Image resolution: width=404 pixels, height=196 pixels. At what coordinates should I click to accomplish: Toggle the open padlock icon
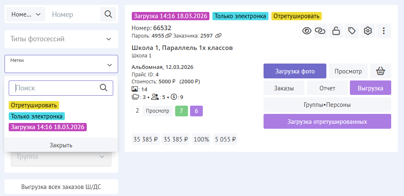click(x=336, y=31)
